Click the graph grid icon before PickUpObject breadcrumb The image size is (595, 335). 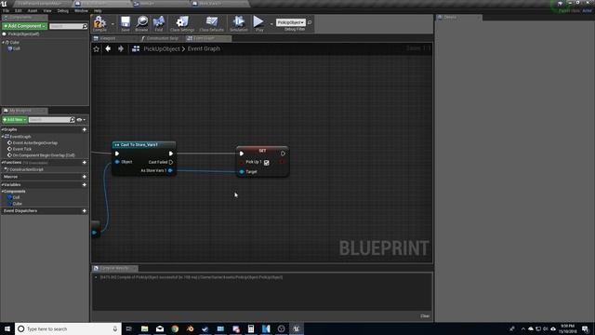coord(136,48)
